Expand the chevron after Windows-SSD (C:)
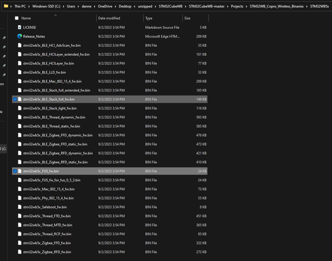This screenshot has width=332, height=261. click(x=63, y=6)
